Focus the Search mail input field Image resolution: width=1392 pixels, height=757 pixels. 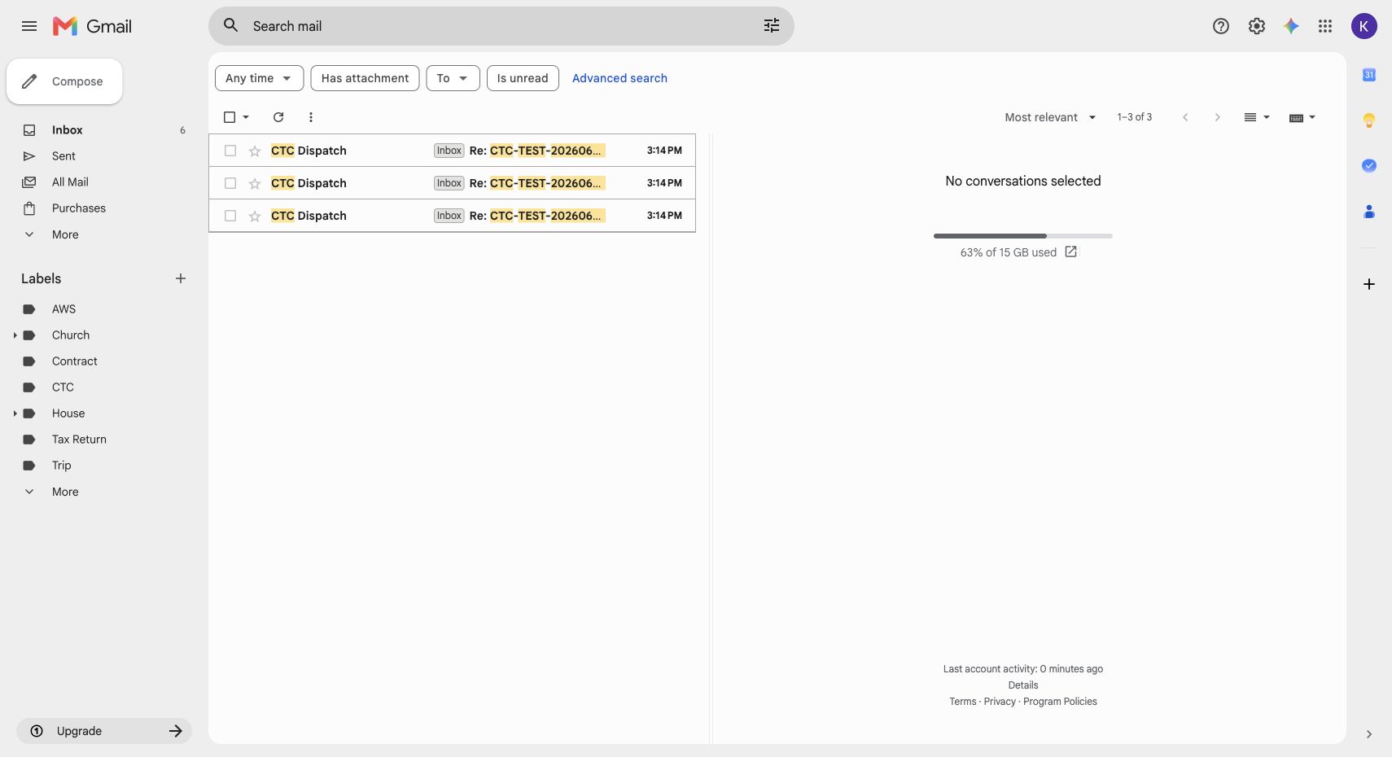point(501,26)
